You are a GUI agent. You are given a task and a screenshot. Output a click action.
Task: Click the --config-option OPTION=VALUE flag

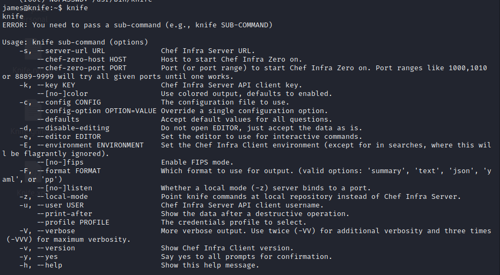click(97, 111)
